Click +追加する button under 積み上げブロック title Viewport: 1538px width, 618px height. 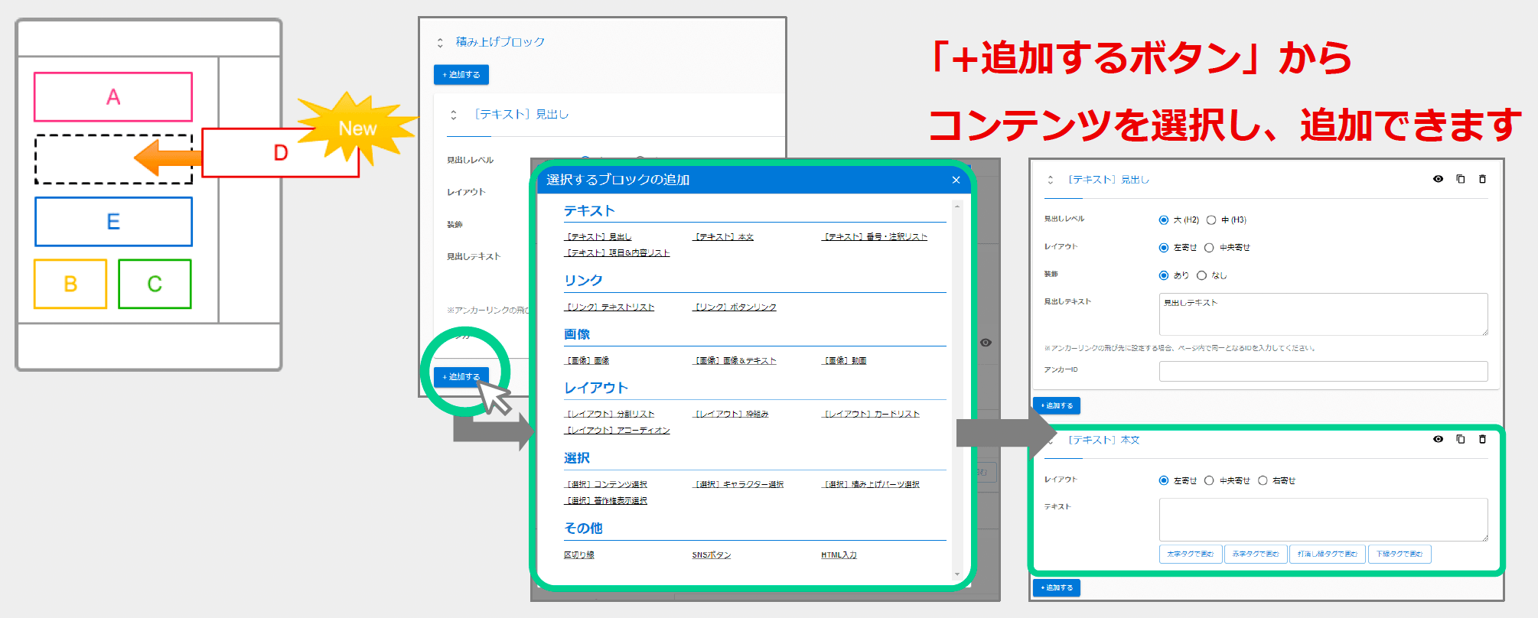(x=461, y=75)
